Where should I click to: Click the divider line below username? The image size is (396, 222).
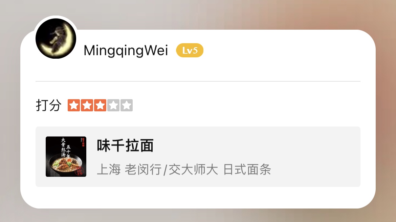coord(198,81)
